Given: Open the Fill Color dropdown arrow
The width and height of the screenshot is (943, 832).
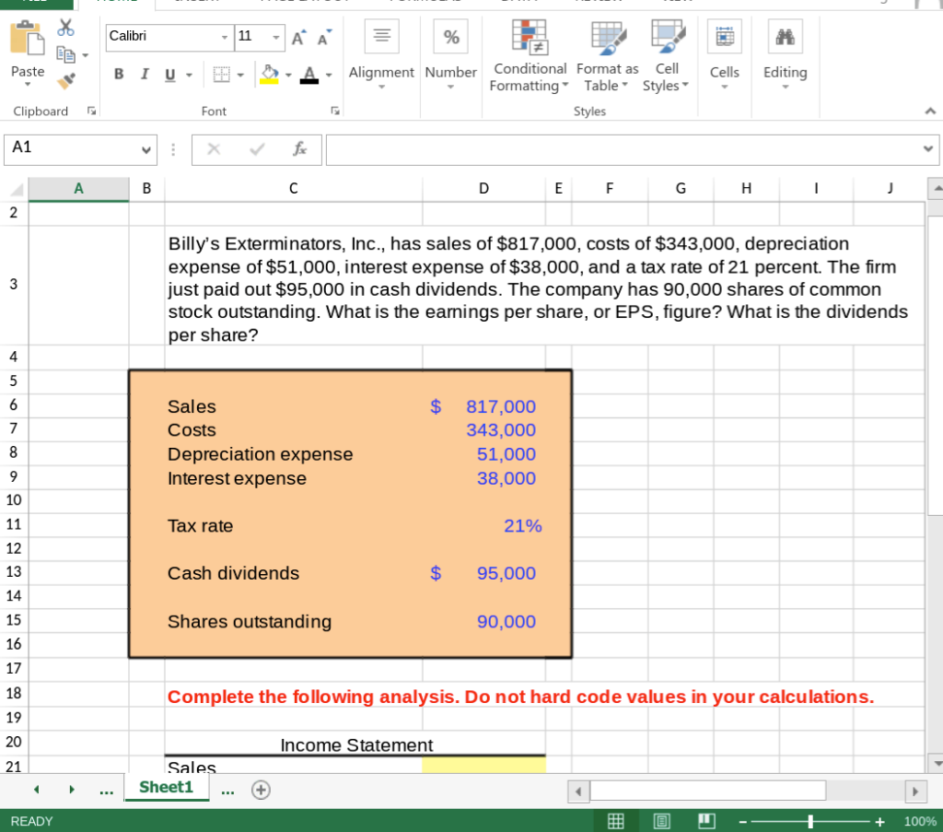Looking at the screenshot, I should [x=288, y=74].
